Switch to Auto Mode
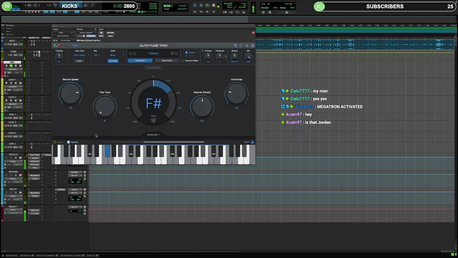458x258 pixels. [x=140, y=61]
